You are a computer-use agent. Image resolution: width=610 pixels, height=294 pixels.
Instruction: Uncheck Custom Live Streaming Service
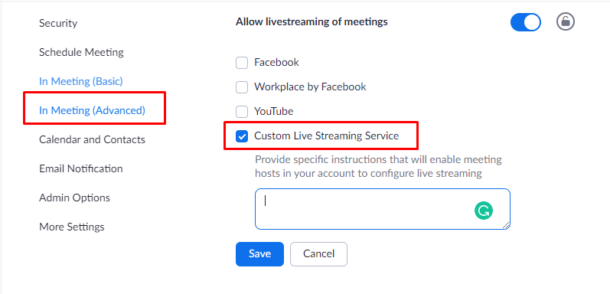(x=242, y=136)
